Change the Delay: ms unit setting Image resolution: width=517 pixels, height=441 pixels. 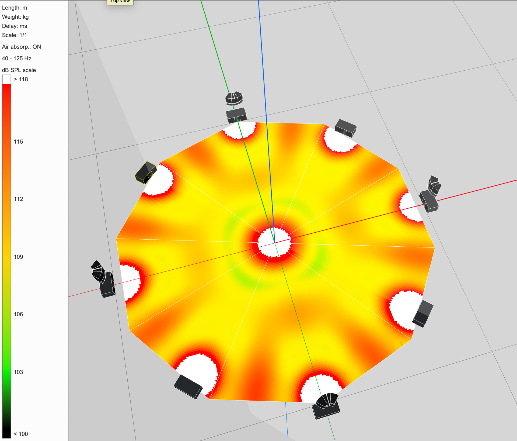click(x=15, y=26)
